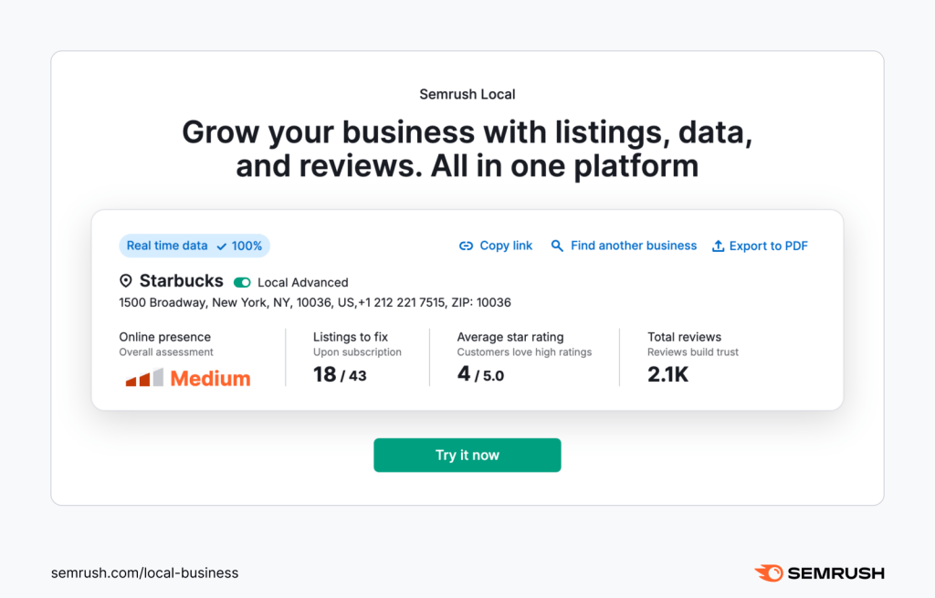
Task: Click the location pin icon beside Starbucks
Action: click(x=126, y=281)
